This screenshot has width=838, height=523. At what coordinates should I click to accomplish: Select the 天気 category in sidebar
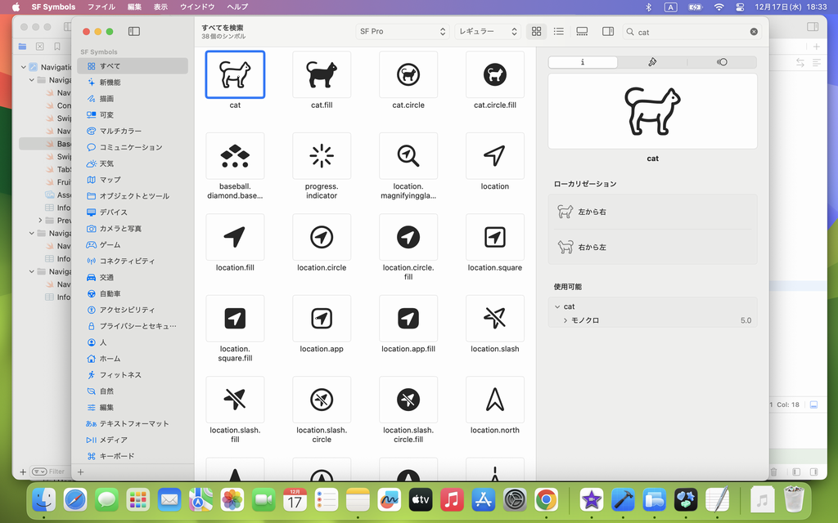[x=106, y=163]
